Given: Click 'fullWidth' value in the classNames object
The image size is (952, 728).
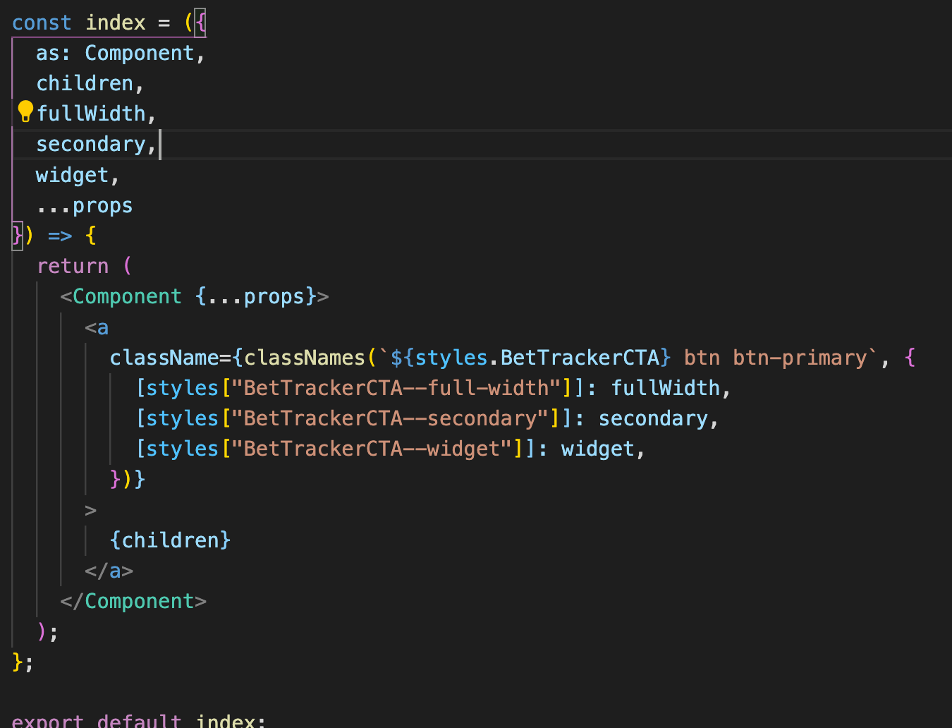Looking at the screenshot, I should point(666,388).
